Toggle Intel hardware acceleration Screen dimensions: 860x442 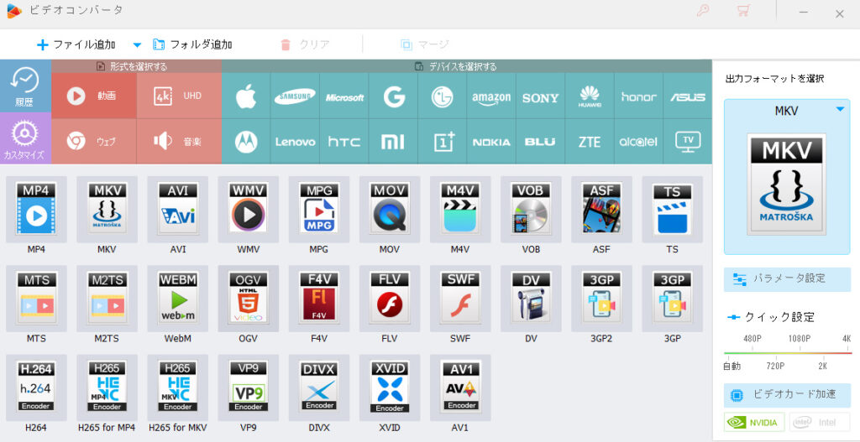820,422
